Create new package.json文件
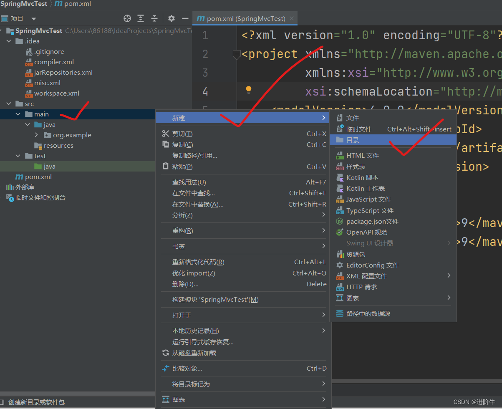502x409 pixels. [393, 222]
